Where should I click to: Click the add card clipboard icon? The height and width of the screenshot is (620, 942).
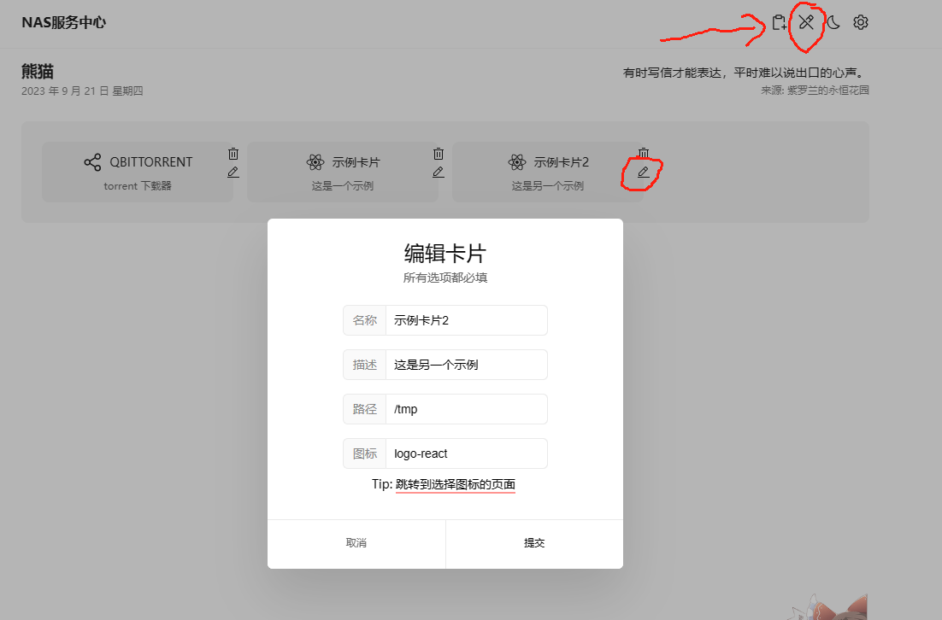click(x=780, y=23)
